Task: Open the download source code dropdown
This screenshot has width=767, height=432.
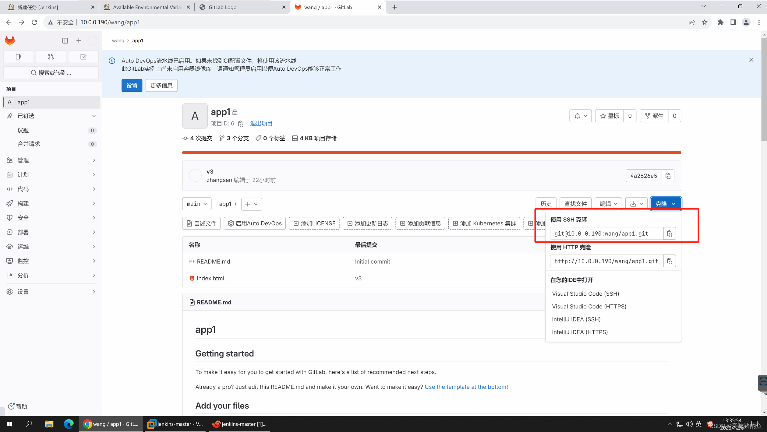Action: click(636, 204)
